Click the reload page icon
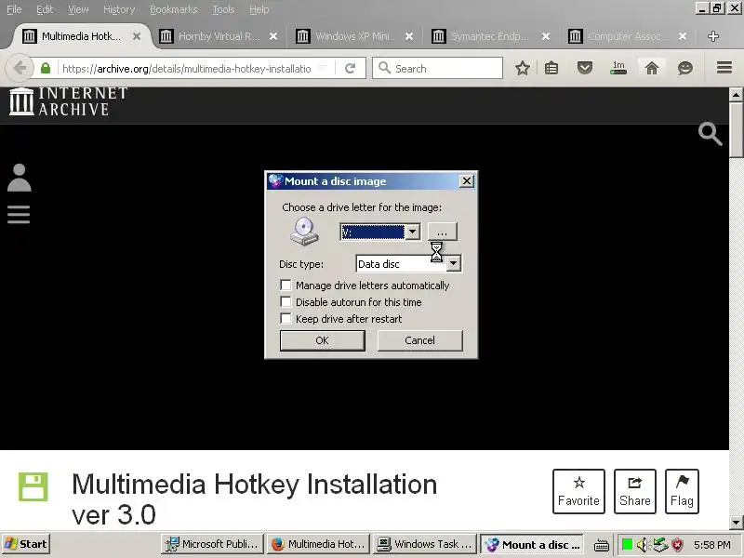The width and height of the screenshot is (744, 558). click(351, 68)
